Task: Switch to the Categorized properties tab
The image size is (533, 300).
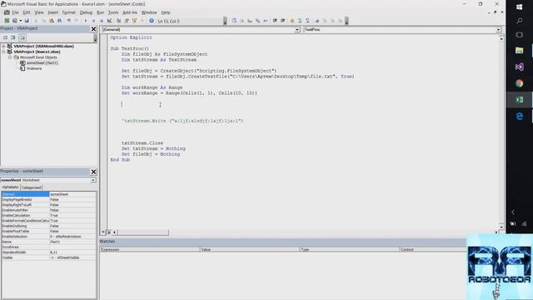Action: [x=32, y=187]
